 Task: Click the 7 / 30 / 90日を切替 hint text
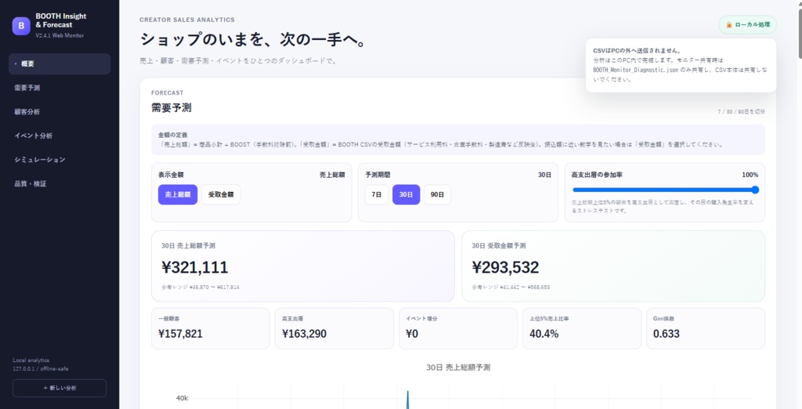point(741,111)
